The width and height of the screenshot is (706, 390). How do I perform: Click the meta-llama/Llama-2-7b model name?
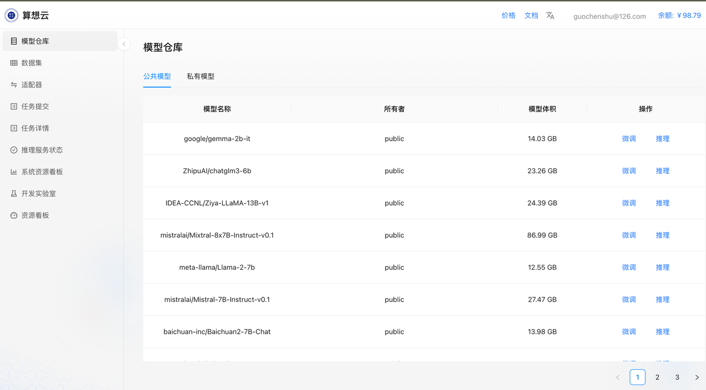click(x=217, y=268)
